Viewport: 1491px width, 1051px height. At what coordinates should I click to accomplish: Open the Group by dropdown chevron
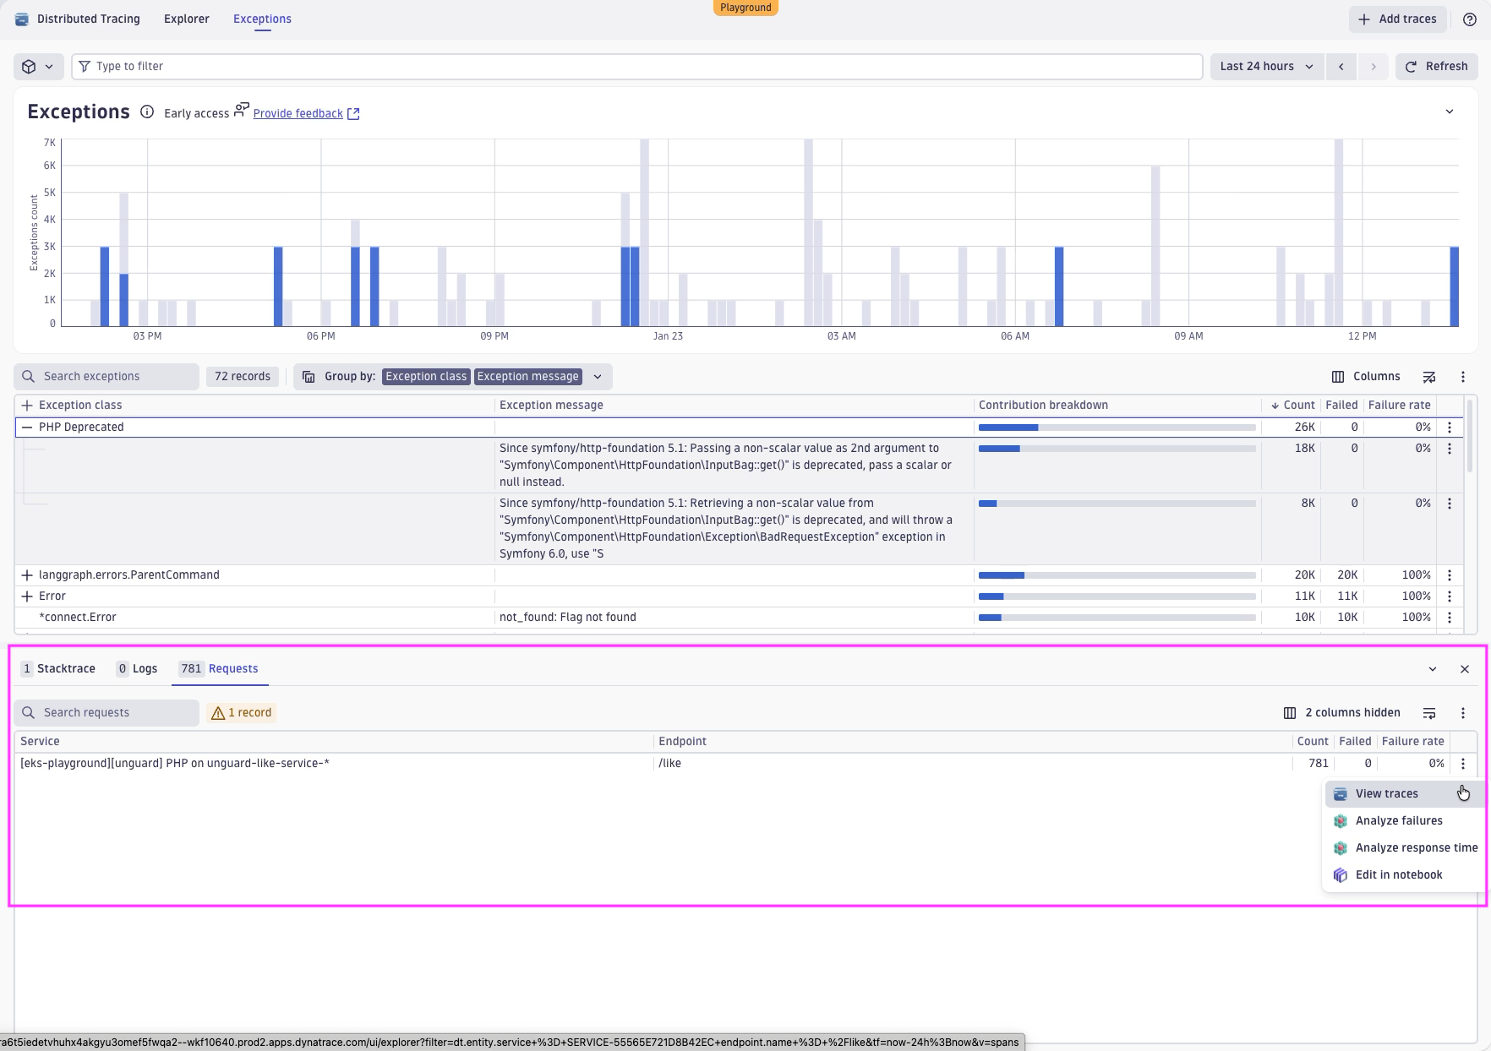coord(598,377)
